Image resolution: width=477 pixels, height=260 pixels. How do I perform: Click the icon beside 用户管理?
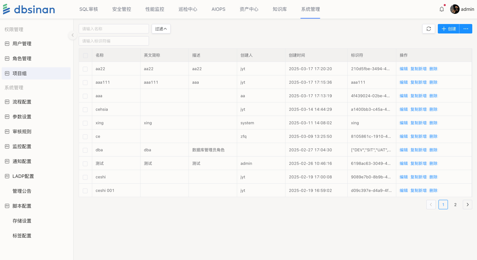[7, 44]
